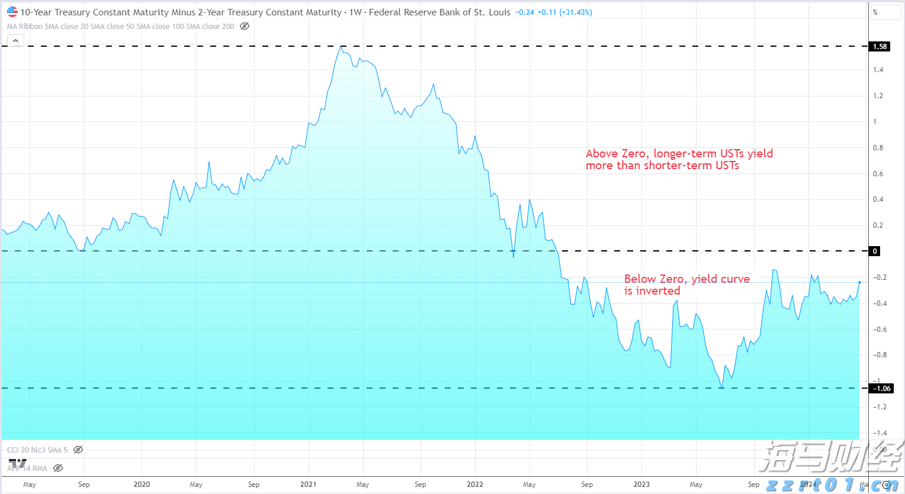The width and height of the screenshot is (905, 494).
Task: Click the -1.06 price label tag
Action: pyautogui.click(x=881, y=389)
